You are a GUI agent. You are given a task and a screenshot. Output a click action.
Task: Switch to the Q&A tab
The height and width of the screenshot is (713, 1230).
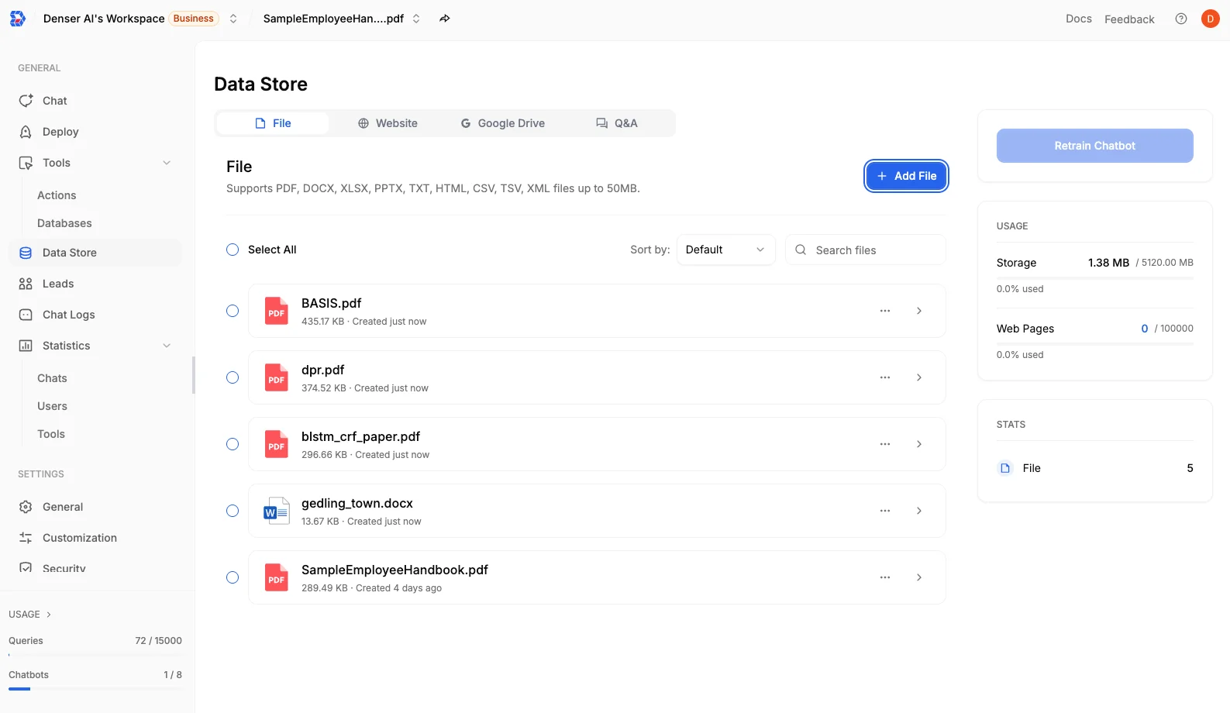[617, 123]
